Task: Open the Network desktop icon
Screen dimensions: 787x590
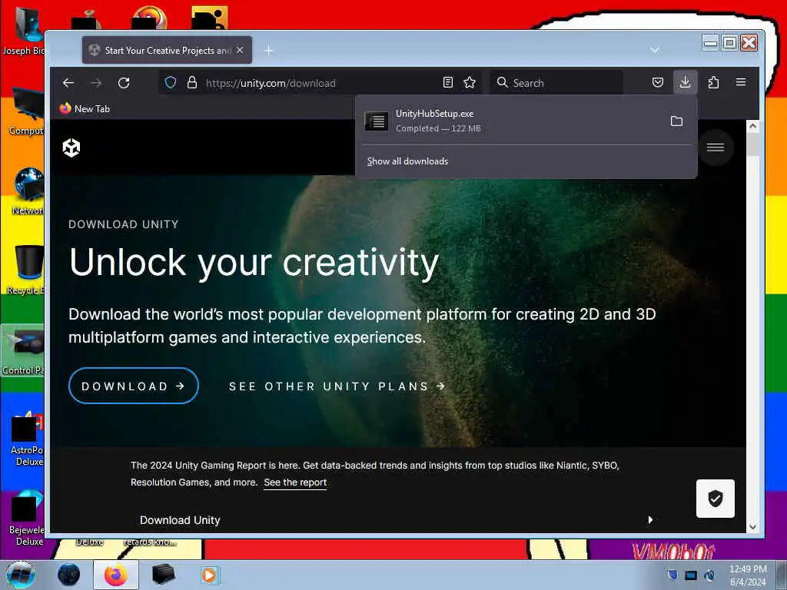Action: tap(28, 191)
